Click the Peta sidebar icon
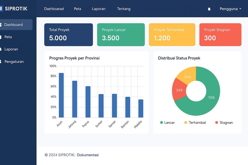This screenshot has height=165, width=248. [1, 37]
